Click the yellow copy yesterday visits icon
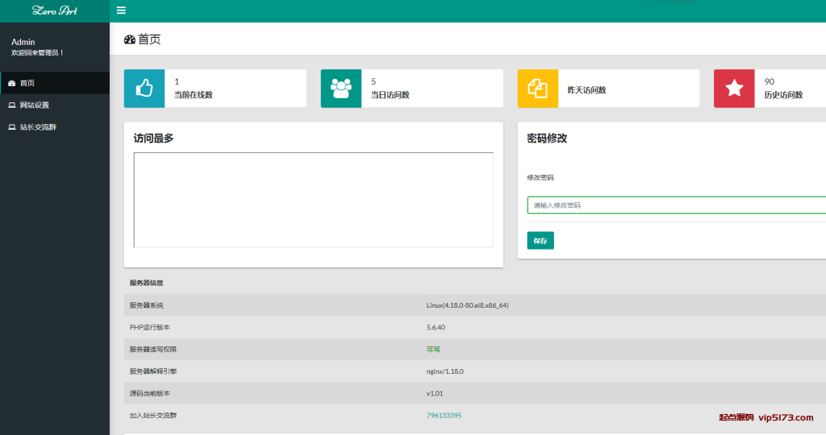 click(537, 89)
